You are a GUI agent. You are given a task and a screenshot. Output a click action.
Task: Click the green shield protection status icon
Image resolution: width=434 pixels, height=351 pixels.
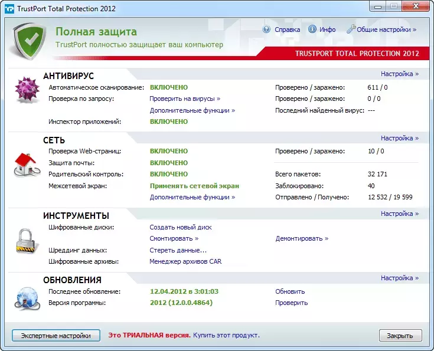[30, 41]
